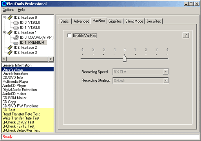The image size is (201, 141).
Task: Switch to the Silent Mode tab
Action: (134, 21)
